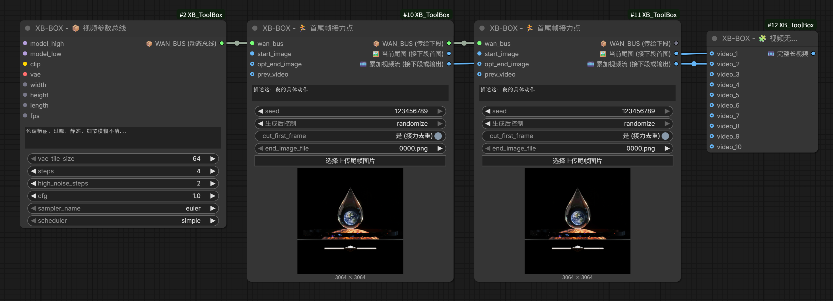Screen dimensions: 833x301
Task: Click node #11 WAN_BUS (传给下段) output socket
Action: pos(676,43)
